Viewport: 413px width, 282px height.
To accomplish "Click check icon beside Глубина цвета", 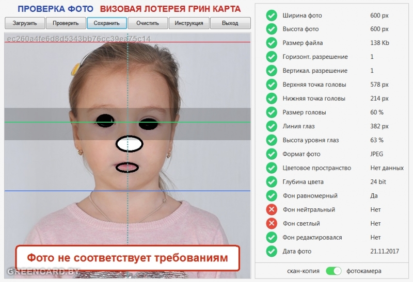I will click(272, 182).
